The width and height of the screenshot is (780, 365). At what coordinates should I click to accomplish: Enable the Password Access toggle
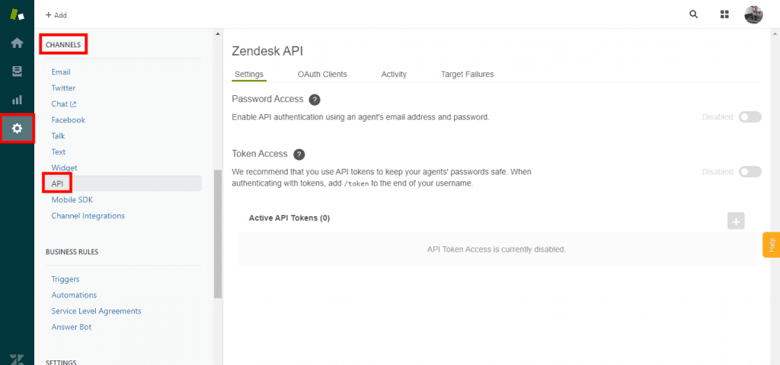pos(750,117)
